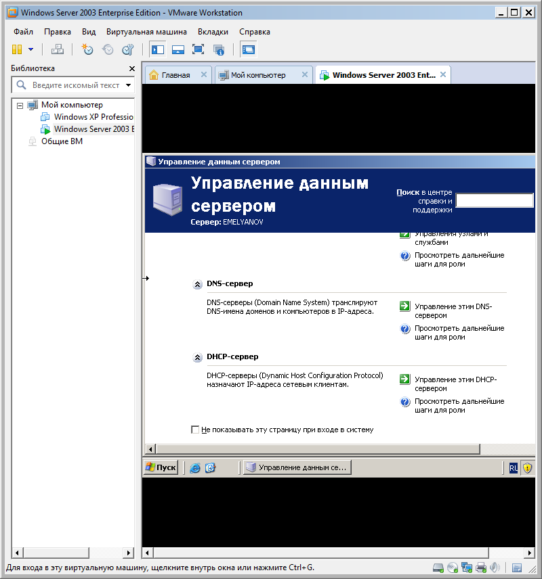
Task: View further steps for the DHCP role
Action: point(459,406)
